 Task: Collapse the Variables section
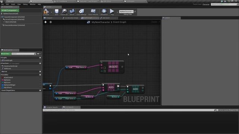[1, 75]
